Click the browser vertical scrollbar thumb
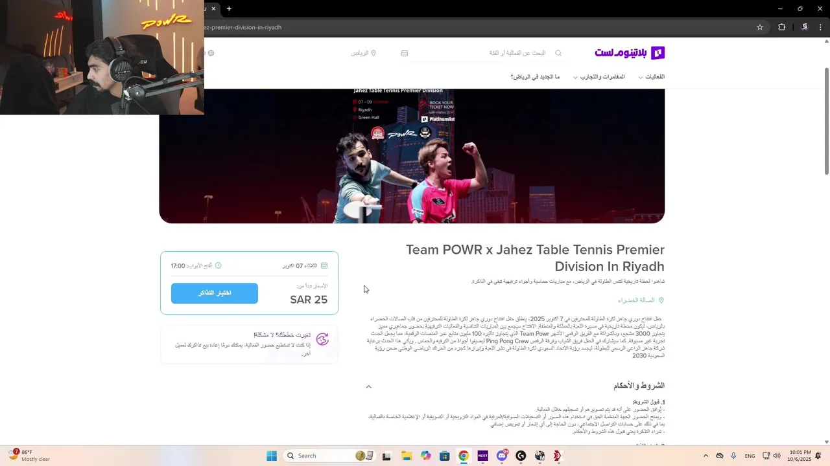 click(x=826, y=120)
